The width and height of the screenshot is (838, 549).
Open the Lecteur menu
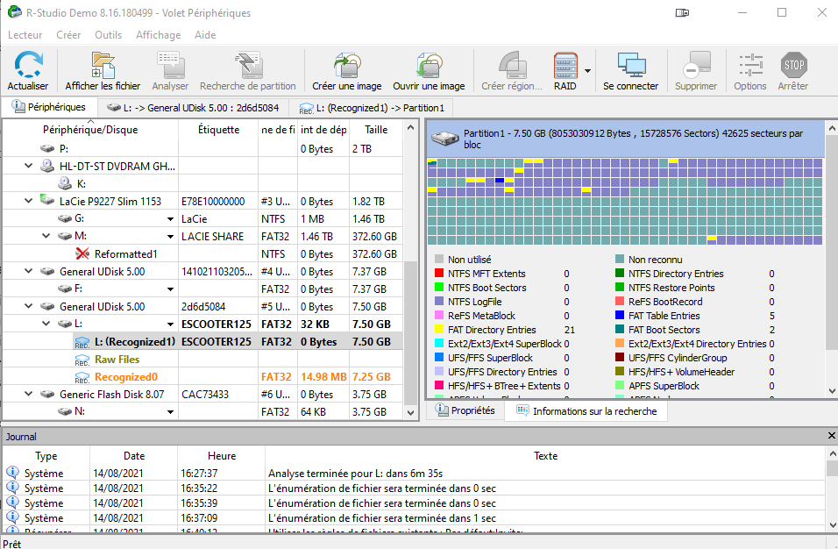tap(25, 35)
